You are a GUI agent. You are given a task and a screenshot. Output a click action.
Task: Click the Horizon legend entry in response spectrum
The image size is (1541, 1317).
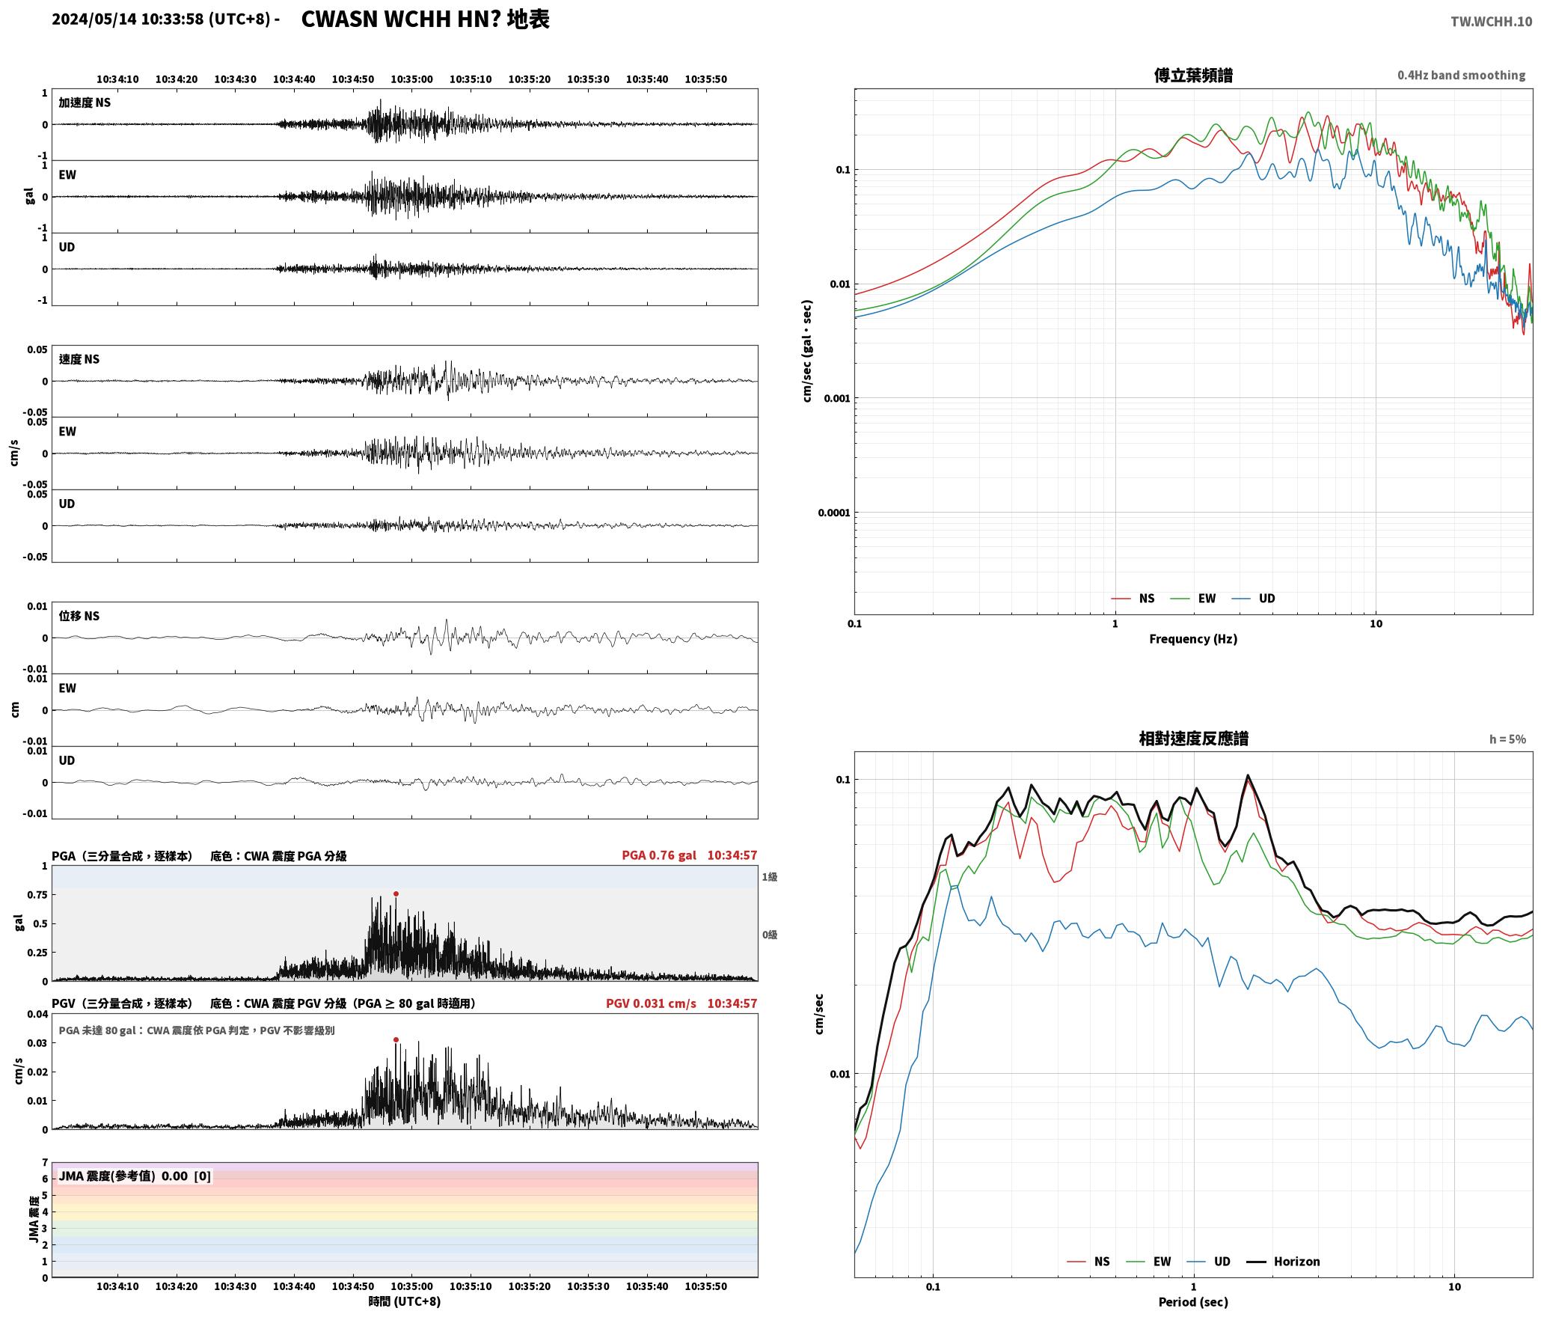coord(1283,1262)
